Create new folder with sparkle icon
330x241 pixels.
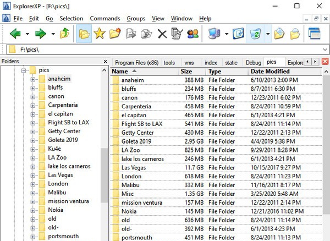click(x=115, y=34)
